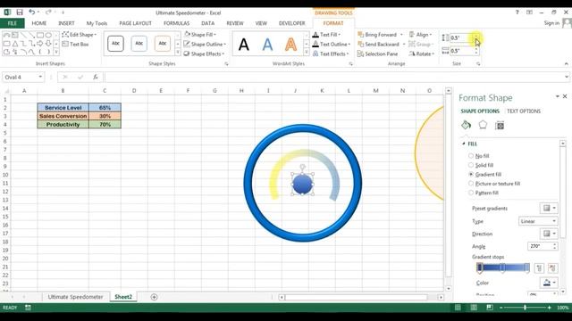The width and height of the screenshot is (572, 321).
Task: Open the PAGE LAYOUT ribbon tab
Action: [135, 23]
